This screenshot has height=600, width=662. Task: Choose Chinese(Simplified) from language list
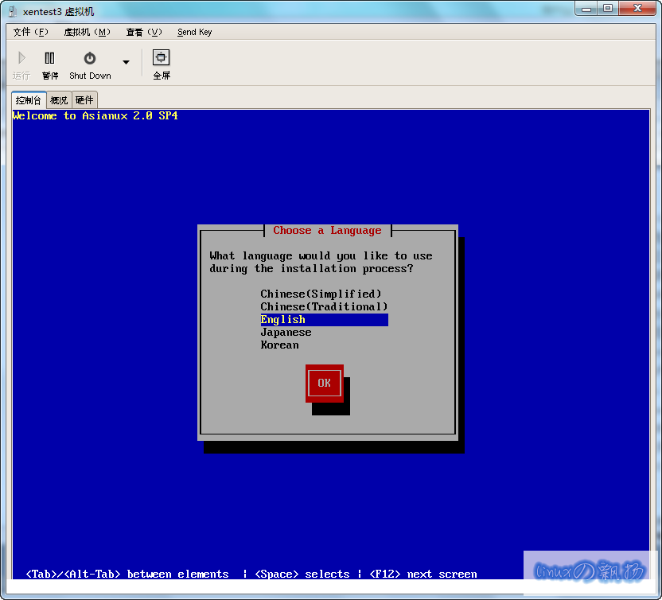tap(321, 294)
